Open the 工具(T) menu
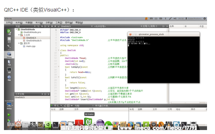 (x=59, y=22)
